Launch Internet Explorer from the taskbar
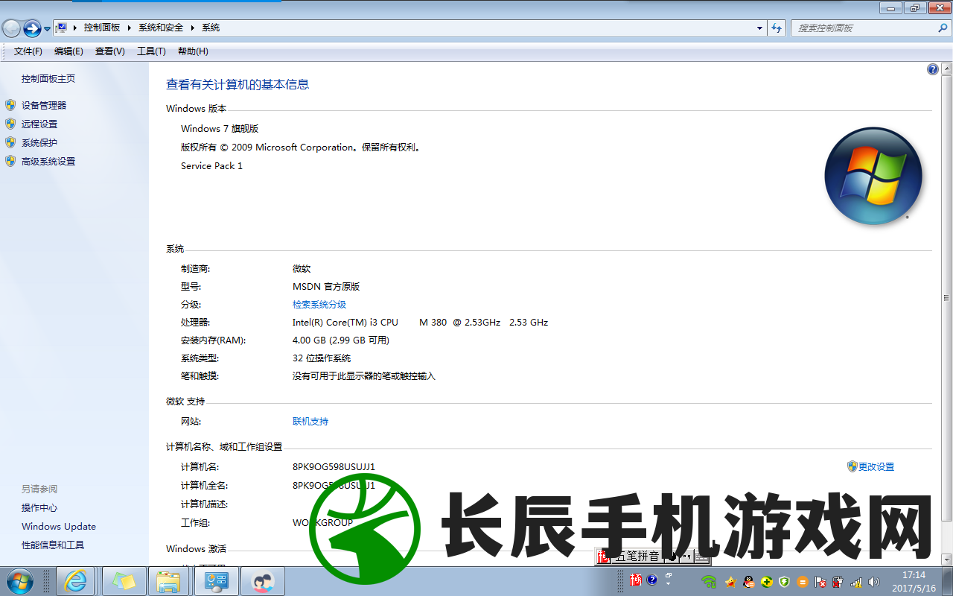 coord(76,581)
